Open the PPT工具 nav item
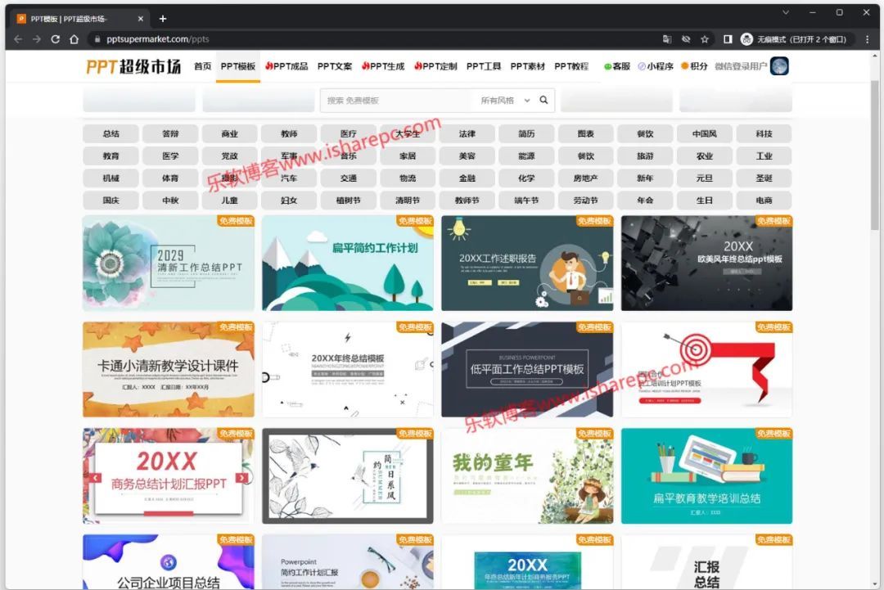Image resolution: width=884 pixels, height=590 pixels. [x=484, y=66]
